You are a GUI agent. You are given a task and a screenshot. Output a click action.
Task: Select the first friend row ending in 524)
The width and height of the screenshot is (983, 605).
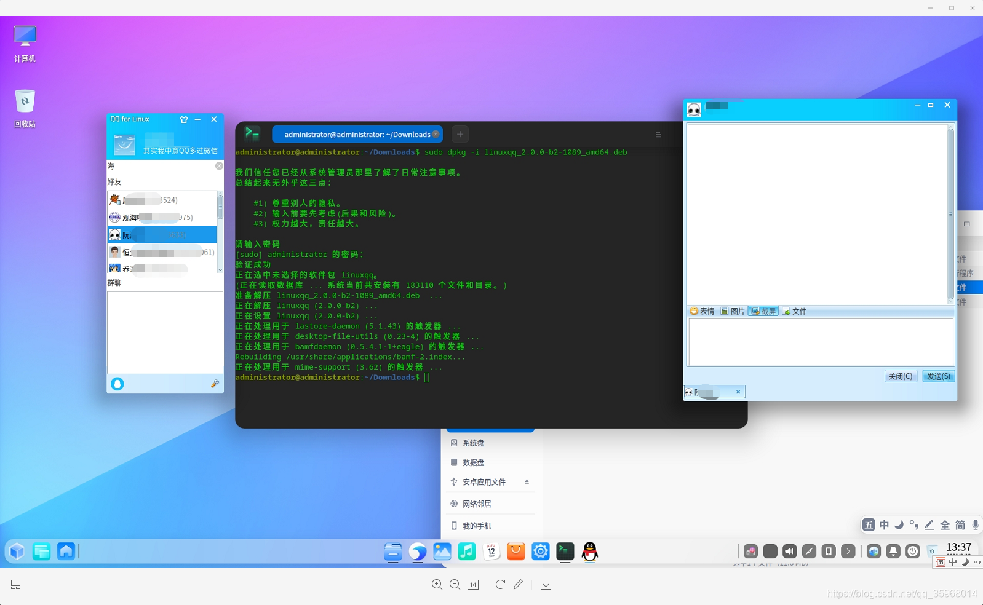coord(162,200)
